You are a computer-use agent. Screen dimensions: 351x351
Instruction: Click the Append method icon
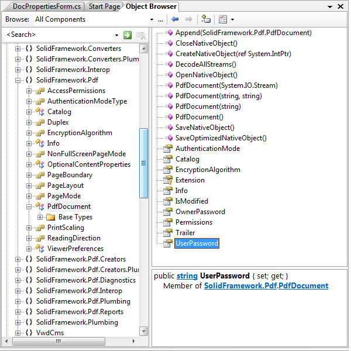coord(169,33)
